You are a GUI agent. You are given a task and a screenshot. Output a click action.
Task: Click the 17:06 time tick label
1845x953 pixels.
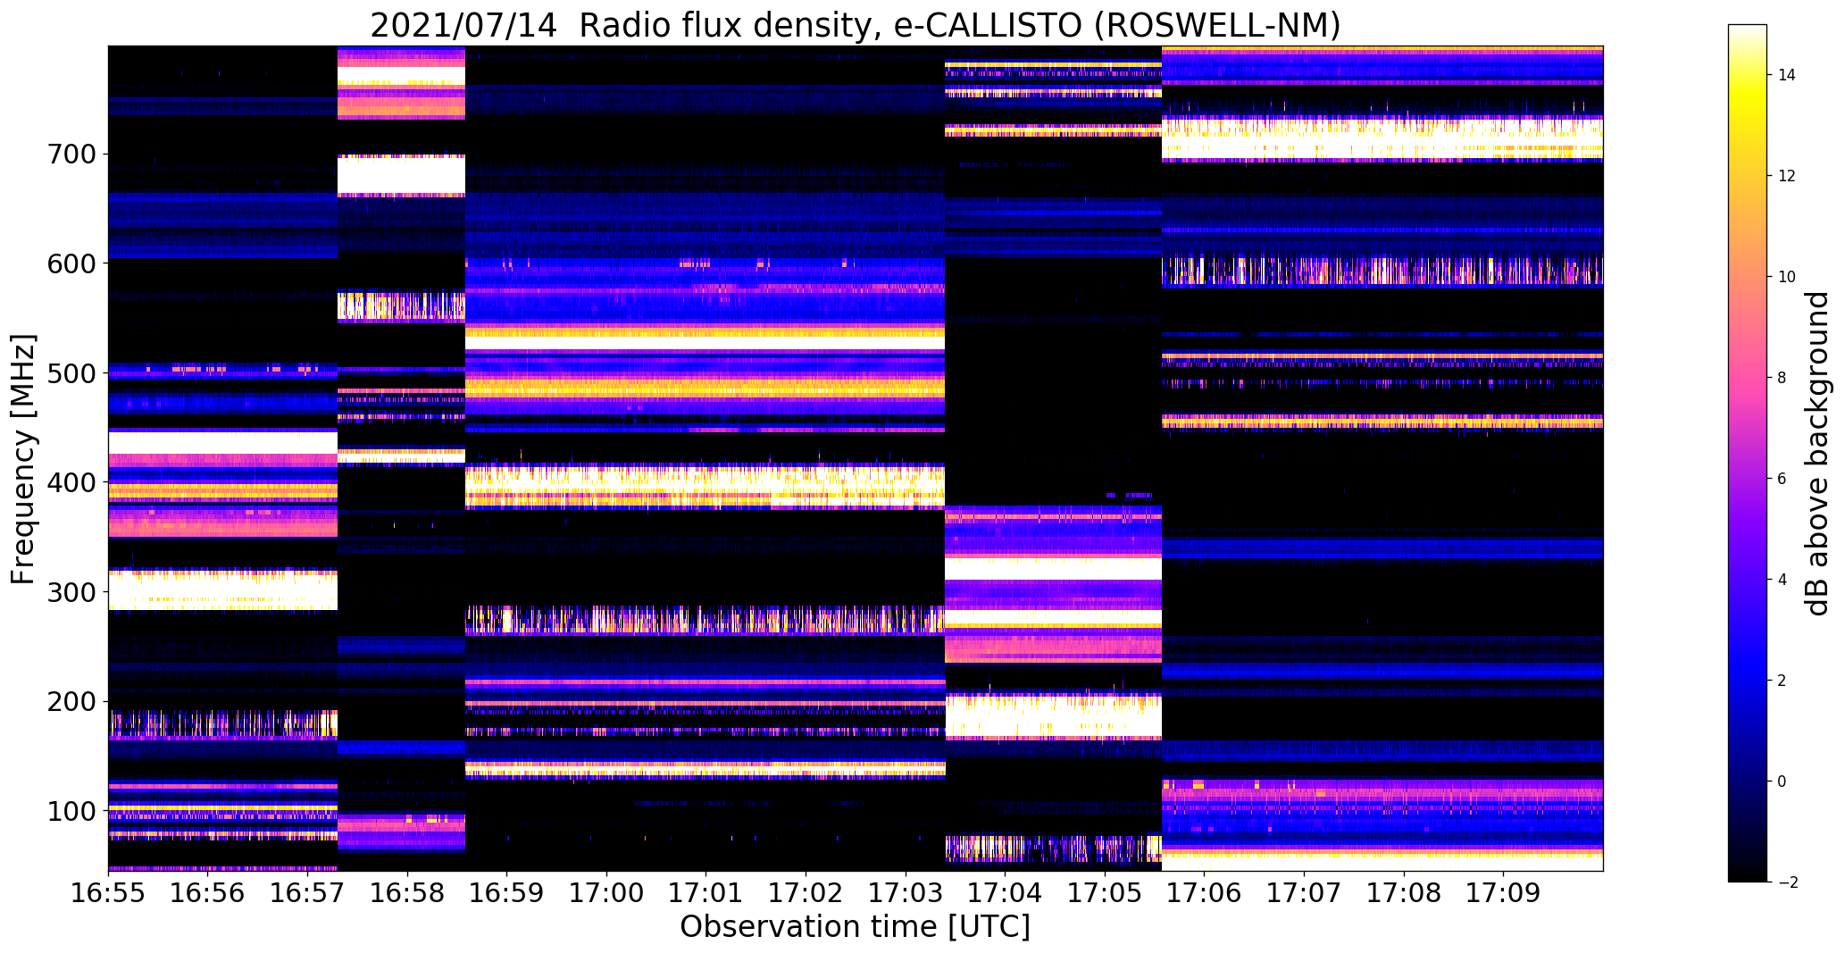point(1205,893)
